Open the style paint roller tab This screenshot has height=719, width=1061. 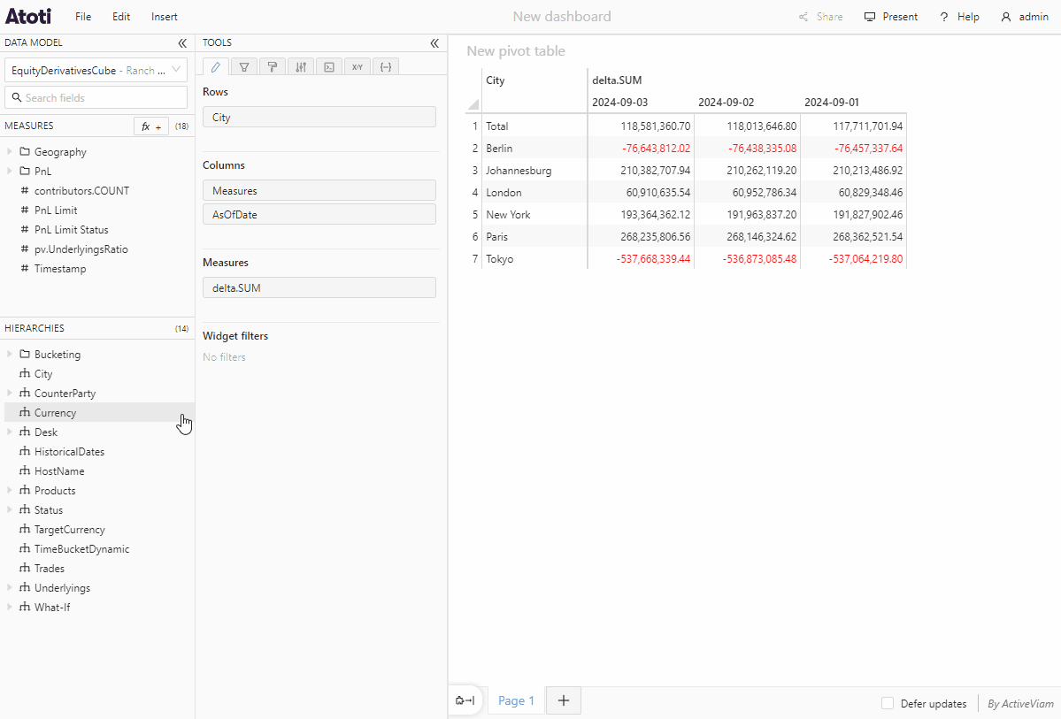coord(273,67)
